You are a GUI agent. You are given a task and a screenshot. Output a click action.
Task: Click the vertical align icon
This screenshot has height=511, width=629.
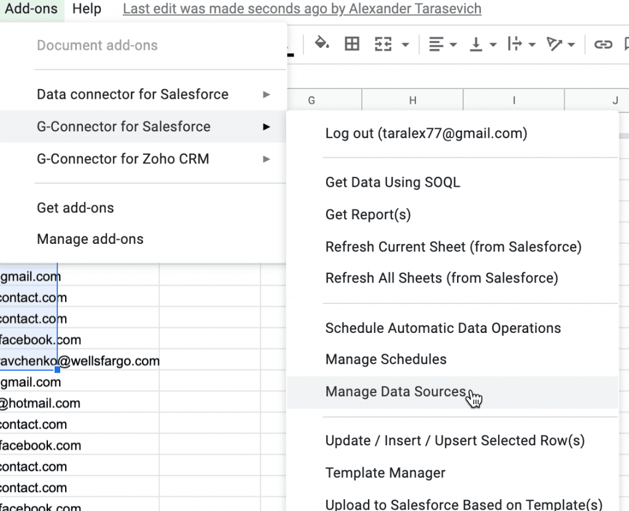click(x=476, y=44)
